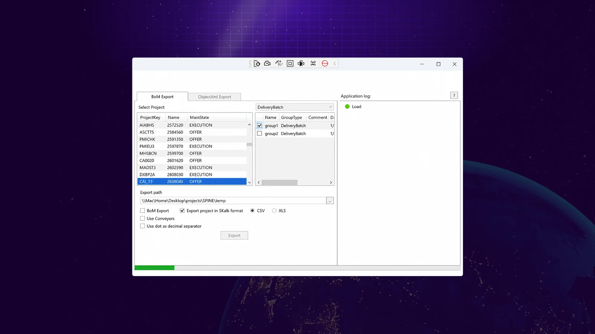The height and width of the screenshot is (334, 595).
Task: Select the XLS radio option
Action: click(x=274, y=210)
